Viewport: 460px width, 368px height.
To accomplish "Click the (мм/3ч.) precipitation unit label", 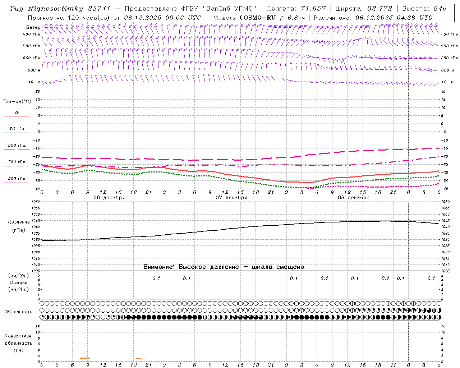I will [x=19, y=276].
